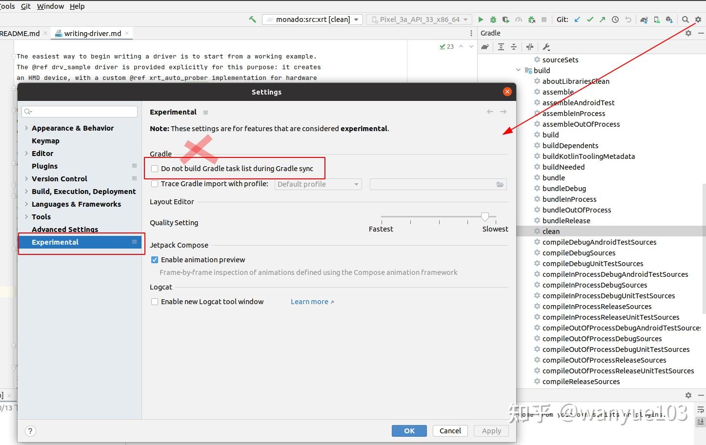
Task: Commit changes using the Git checkmark icon
Action: (x=590, y=19)
